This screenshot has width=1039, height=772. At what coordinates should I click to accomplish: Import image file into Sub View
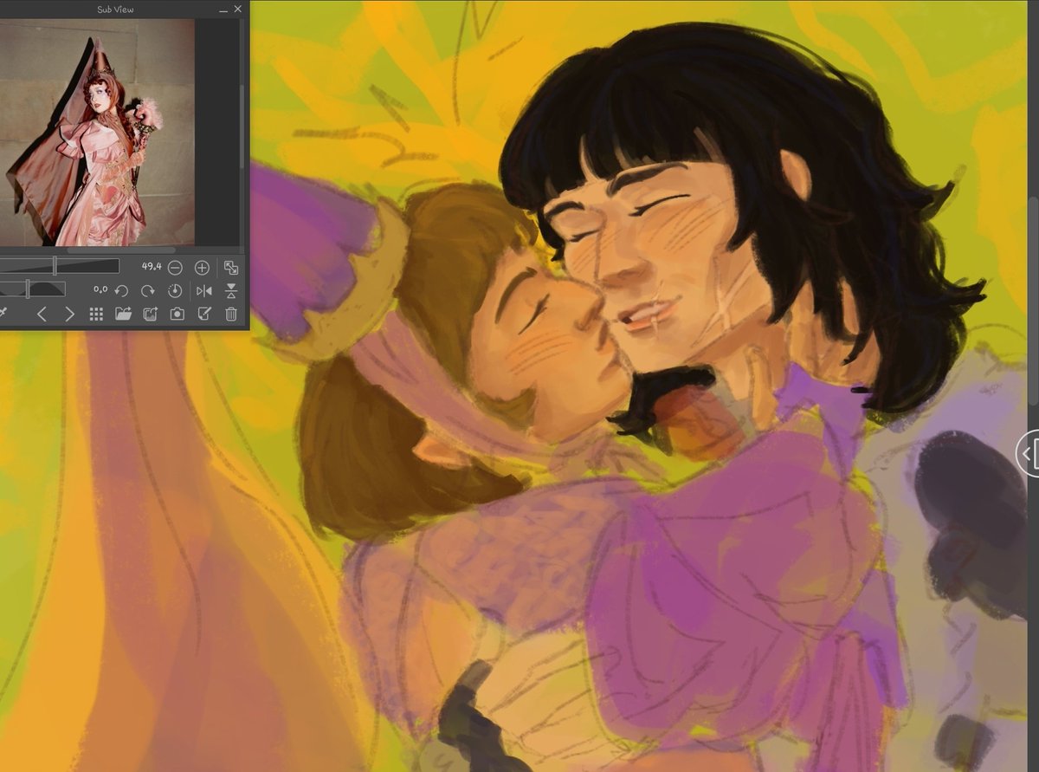123,314
